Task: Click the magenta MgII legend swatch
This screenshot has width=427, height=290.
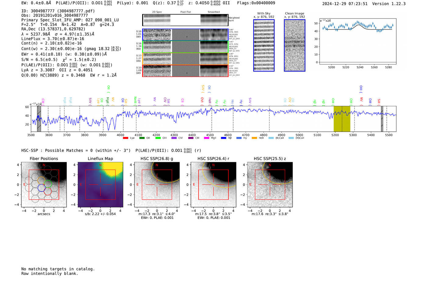Action: (x=206, y=138)
